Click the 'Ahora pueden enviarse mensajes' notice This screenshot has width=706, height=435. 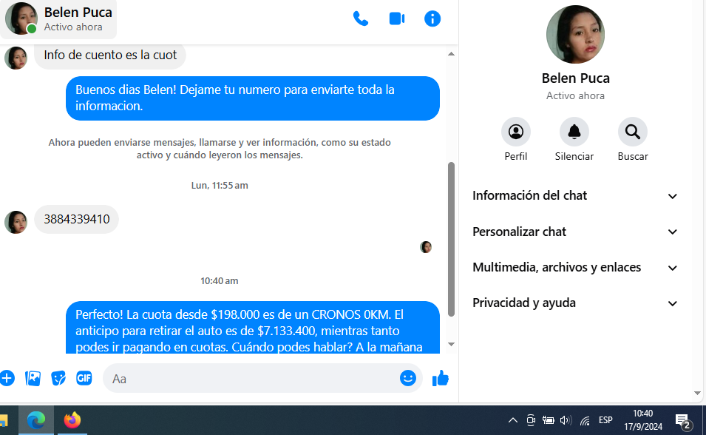tap(220, 149)
